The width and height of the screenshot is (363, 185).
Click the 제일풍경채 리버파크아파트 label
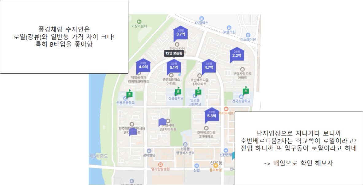(x=139, y=79)
